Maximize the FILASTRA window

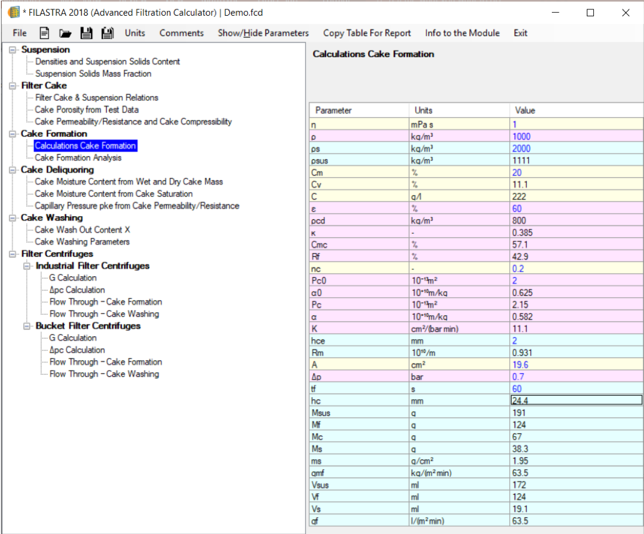pyautogui.click(x=590, y=13)
